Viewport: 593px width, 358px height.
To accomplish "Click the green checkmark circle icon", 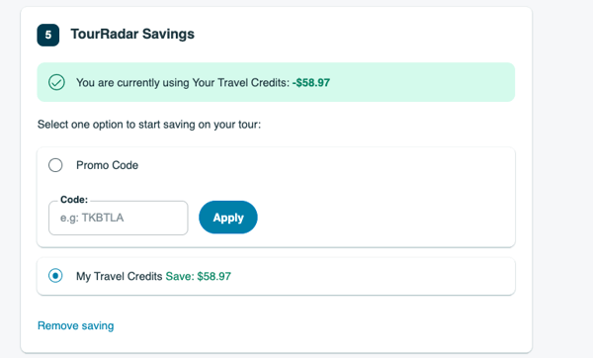I will pyautogui.click(x=56, y=82).
